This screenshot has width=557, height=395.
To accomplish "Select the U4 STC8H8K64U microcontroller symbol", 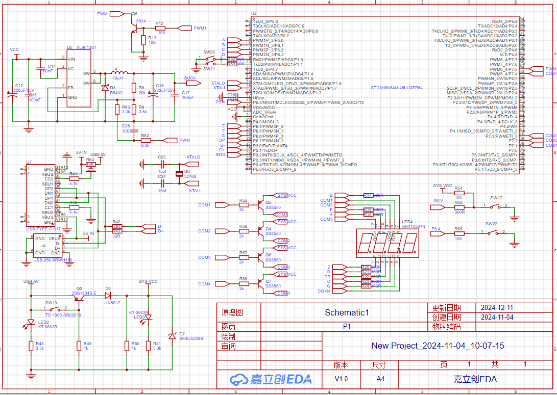I will (x=385, y=95).
